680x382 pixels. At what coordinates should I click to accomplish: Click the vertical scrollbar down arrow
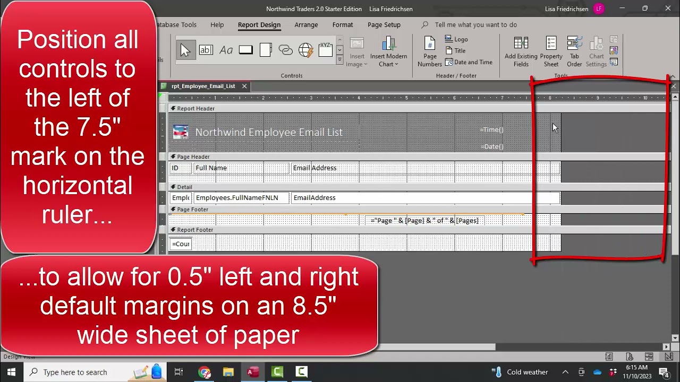[675, 337]
